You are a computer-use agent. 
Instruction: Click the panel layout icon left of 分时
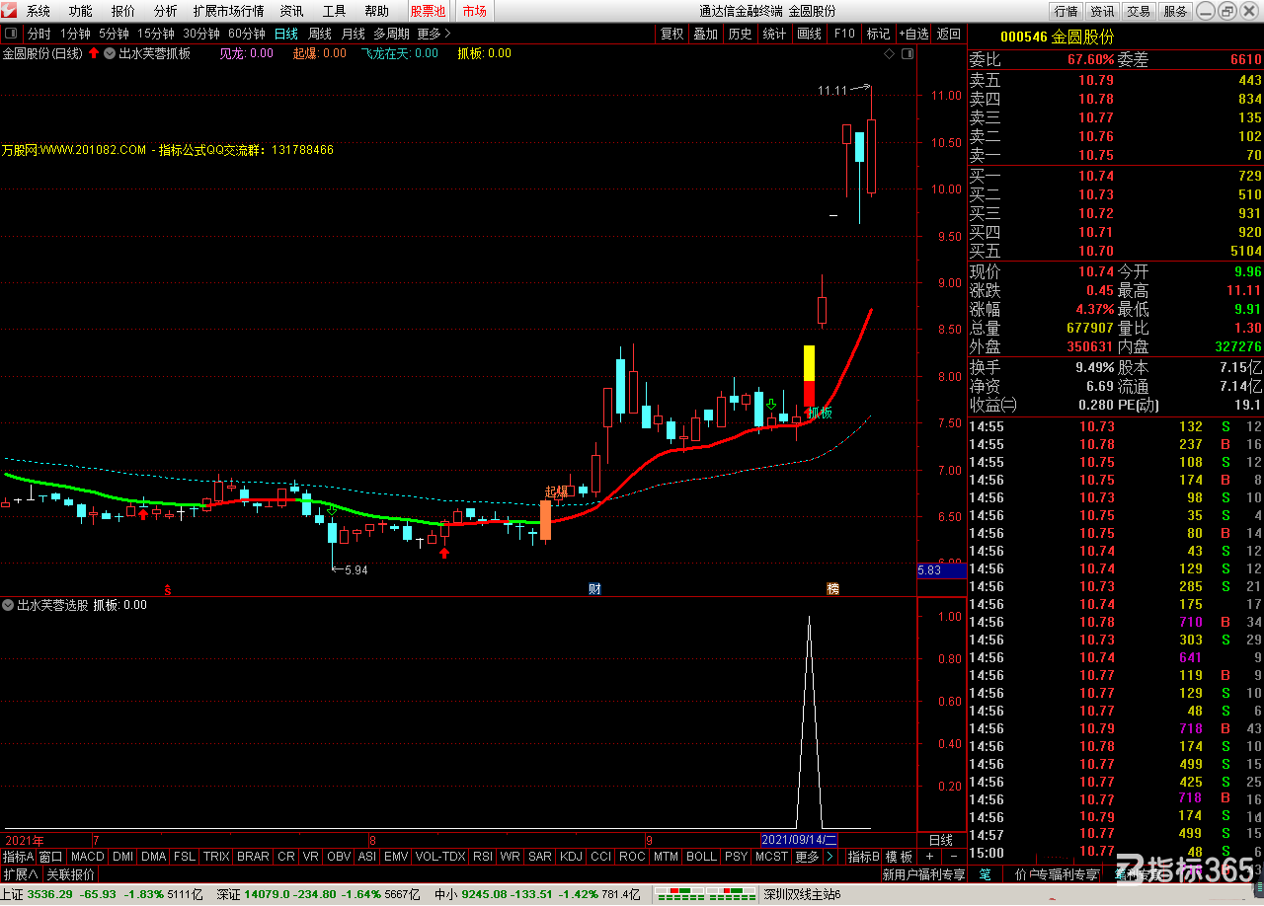[x=12, y=34]
